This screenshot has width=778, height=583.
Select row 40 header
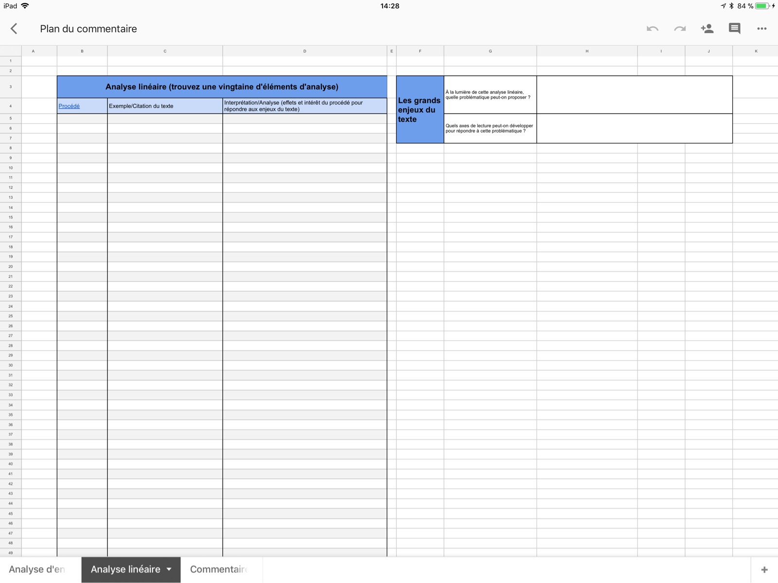point(11,464)
